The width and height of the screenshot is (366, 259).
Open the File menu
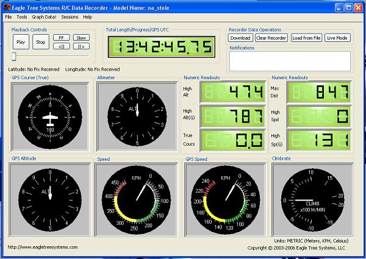(9, 17)
